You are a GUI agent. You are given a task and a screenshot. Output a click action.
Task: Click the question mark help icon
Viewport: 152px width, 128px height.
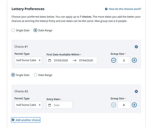point(106,9)
